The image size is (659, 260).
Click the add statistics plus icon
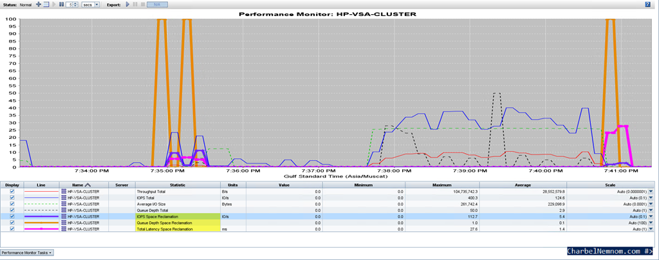tap(39, 5)
